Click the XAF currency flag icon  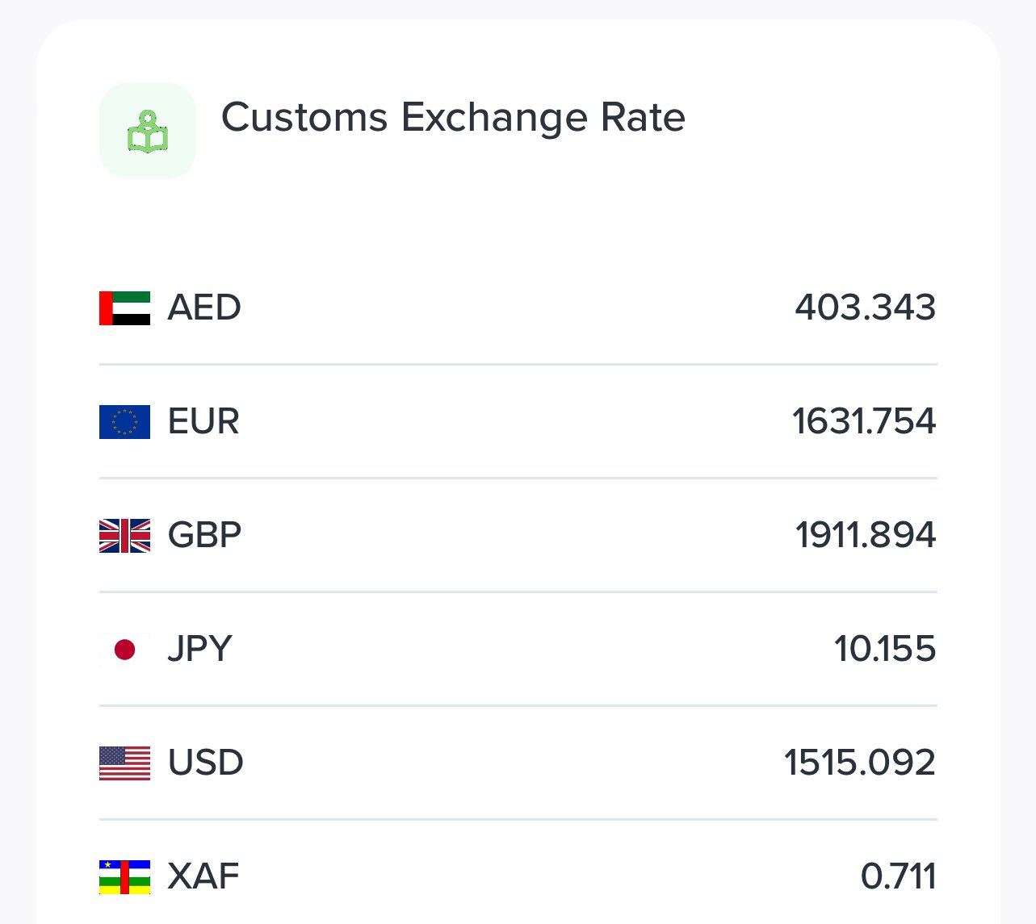124,877
